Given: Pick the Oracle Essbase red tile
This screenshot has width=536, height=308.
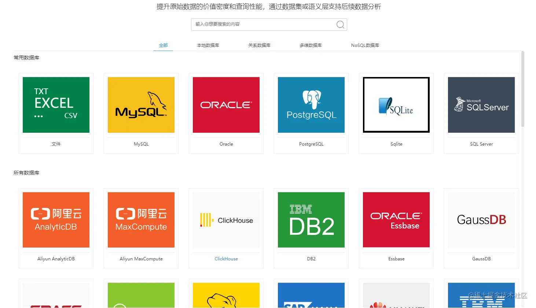Looking at the screenshot, I should pyautogui.click(x=396, y=220).
